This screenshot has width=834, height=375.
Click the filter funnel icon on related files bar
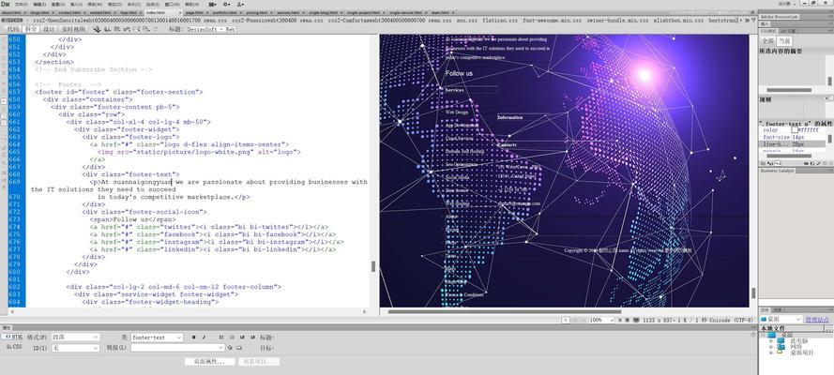point(753,21)
